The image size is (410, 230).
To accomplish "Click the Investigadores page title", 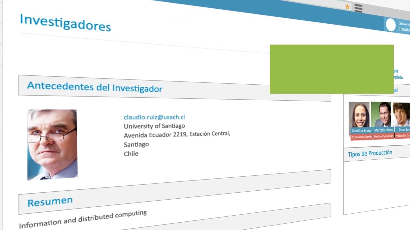I will [65, 23].
